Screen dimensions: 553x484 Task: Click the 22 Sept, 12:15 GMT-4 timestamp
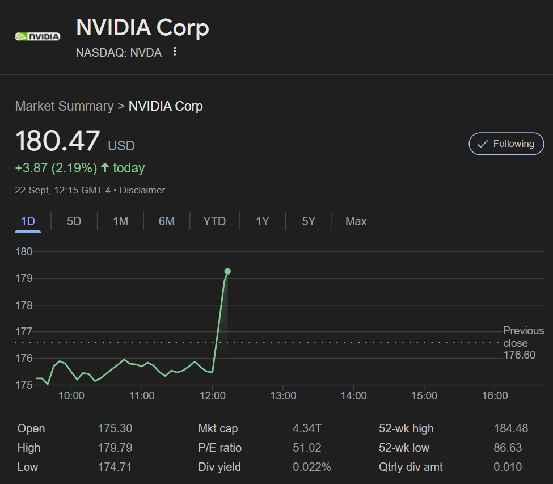(63, 190)
